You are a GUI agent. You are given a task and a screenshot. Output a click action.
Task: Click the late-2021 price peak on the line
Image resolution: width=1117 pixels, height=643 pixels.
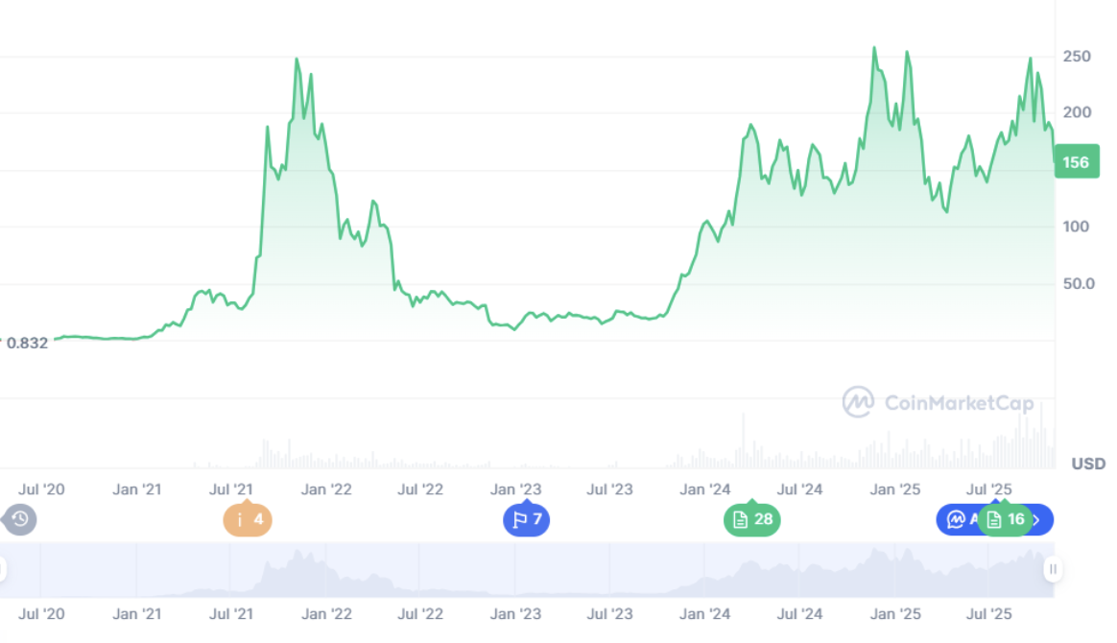297,60
